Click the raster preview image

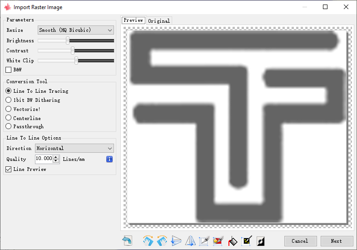point(237,127)
